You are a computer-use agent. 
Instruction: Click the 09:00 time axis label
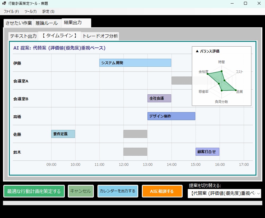click(x=52, y=165)
